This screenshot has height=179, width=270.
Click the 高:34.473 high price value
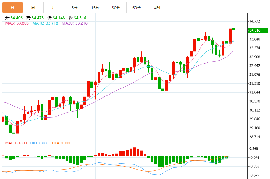click(35, 18)
